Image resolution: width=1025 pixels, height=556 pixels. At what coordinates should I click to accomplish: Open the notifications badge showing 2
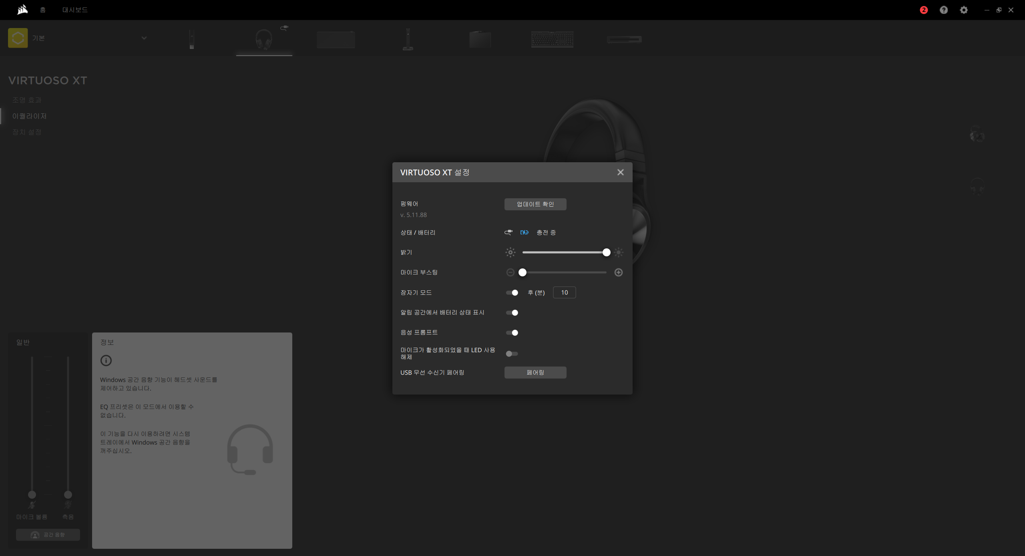[924, 10]
